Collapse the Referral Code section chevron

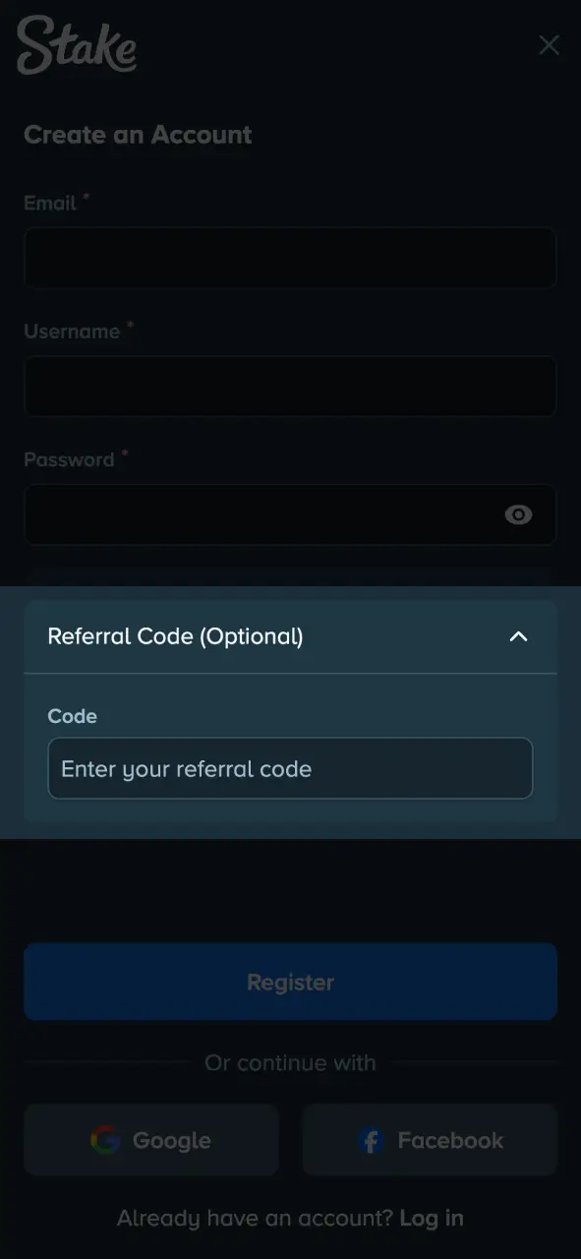(518, 636)
